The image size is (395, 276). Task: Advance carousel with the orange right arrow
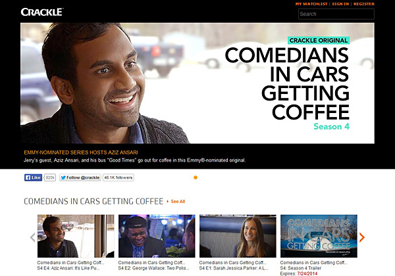tap(361, 237)
